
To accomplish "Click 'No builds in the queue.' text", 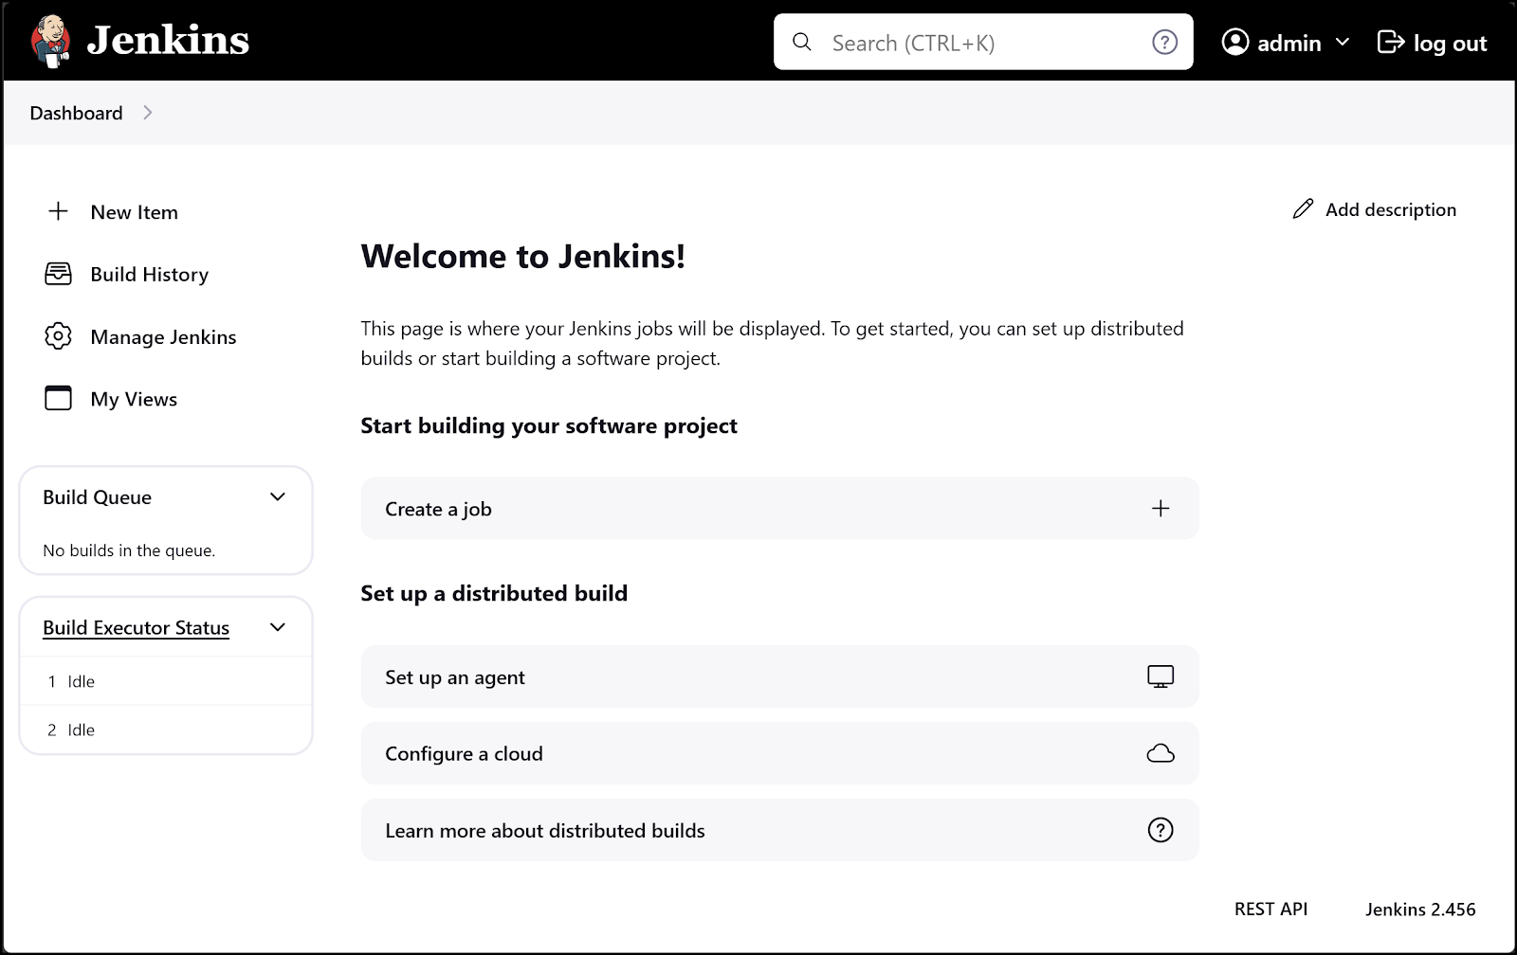I will 129,550.
